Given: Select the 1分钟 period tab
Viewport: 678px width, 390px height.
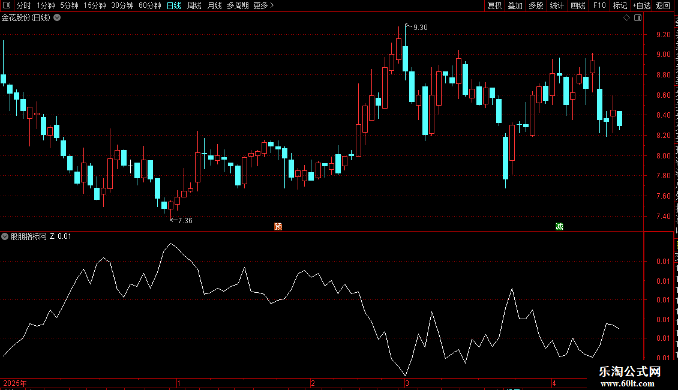Looking at the screenshot, I should (x=46, y=5).
